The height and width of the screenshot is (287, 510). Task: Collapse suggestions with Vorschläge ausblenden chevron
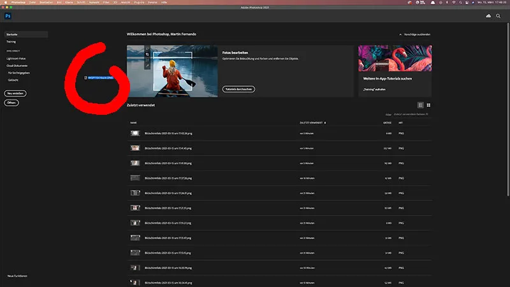[x=400, y=34]
